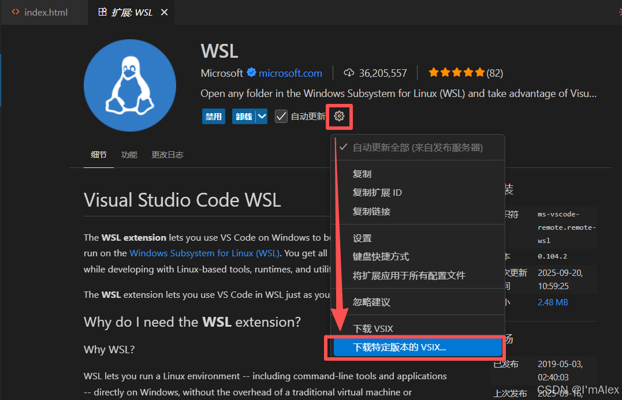Click the download count cloud icon
The height and width of the screenshot is (400, 622).
tap(349, 73)
